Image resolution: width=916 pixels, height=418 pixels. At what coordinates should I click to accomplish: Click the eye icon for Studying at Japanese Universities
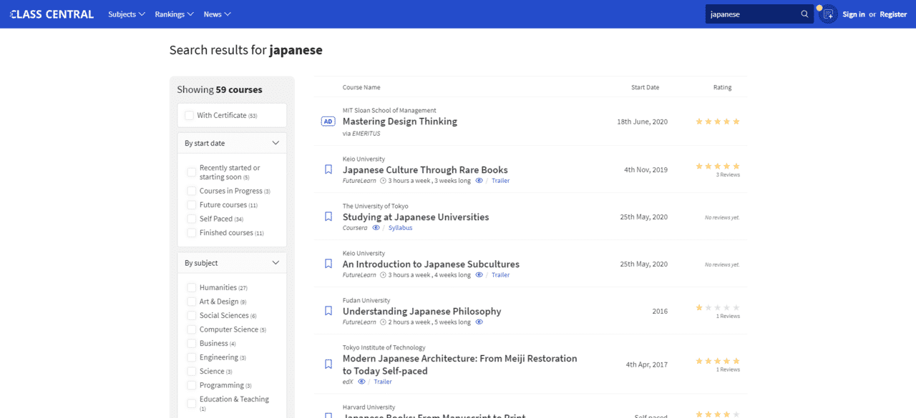(x=376, y=228)
